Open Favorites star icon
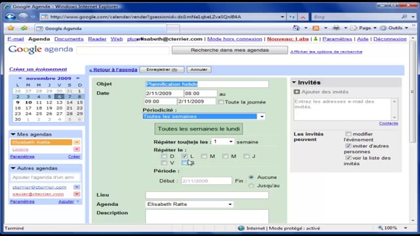The width and height of the screenshot is (420, 236). click(x=11, y=28)
